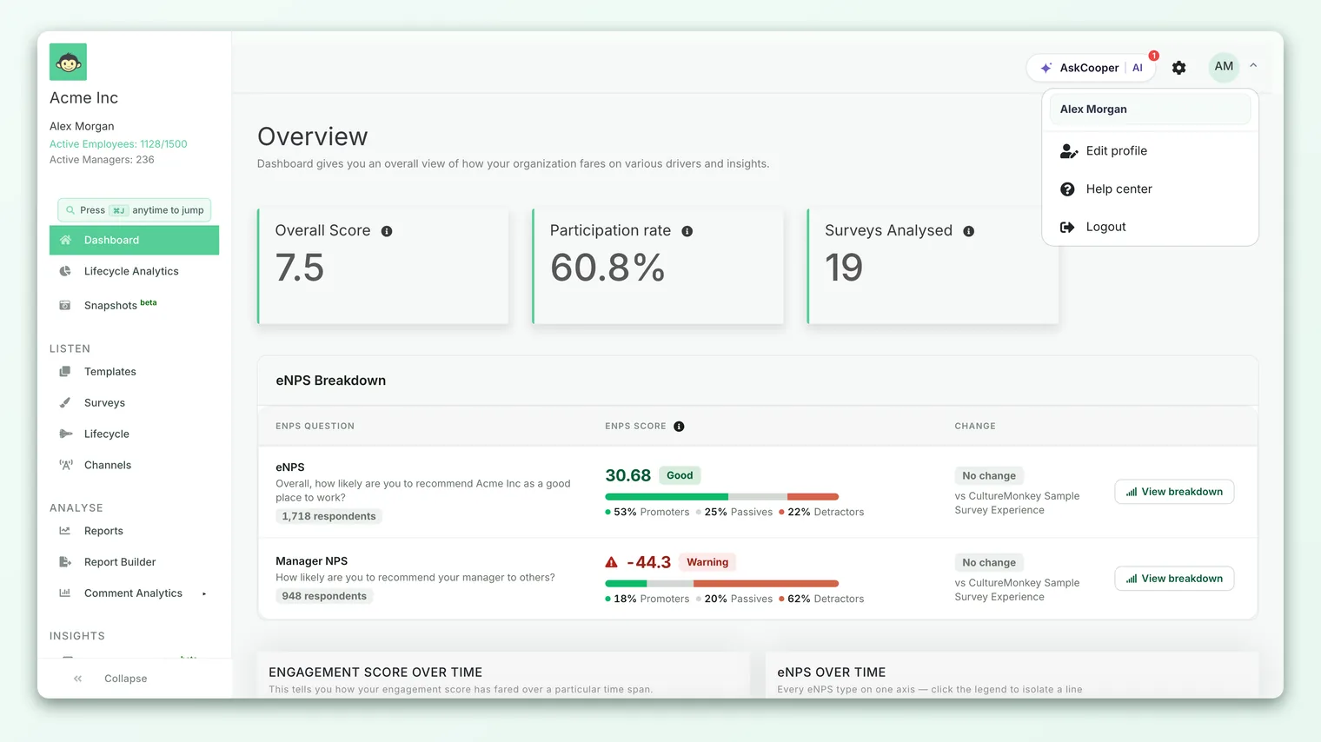Click the Overall Score value 7.5
Viewport: 1321px width, 742px height.
[300, 268]
